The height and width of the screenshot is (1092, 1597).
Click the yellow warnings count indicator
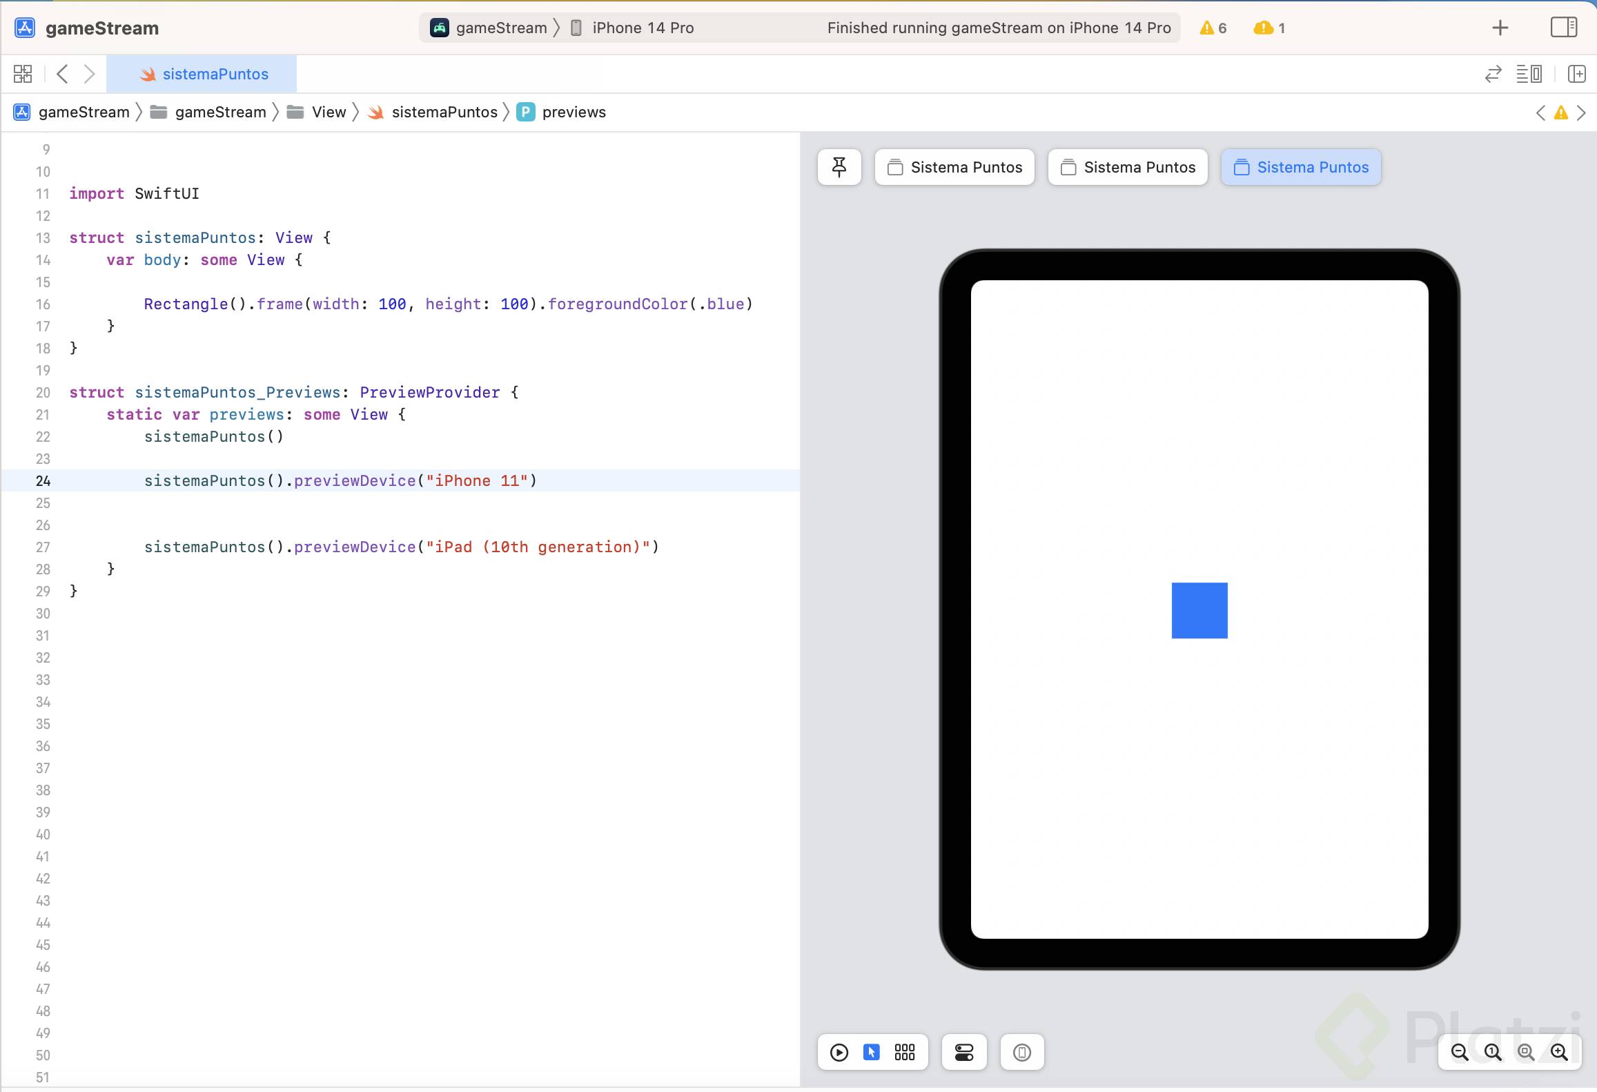1213,28
